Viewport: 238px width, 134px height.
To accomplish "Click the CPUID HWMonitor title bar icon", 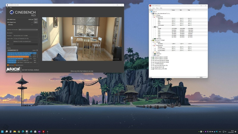I will (150, 6).
